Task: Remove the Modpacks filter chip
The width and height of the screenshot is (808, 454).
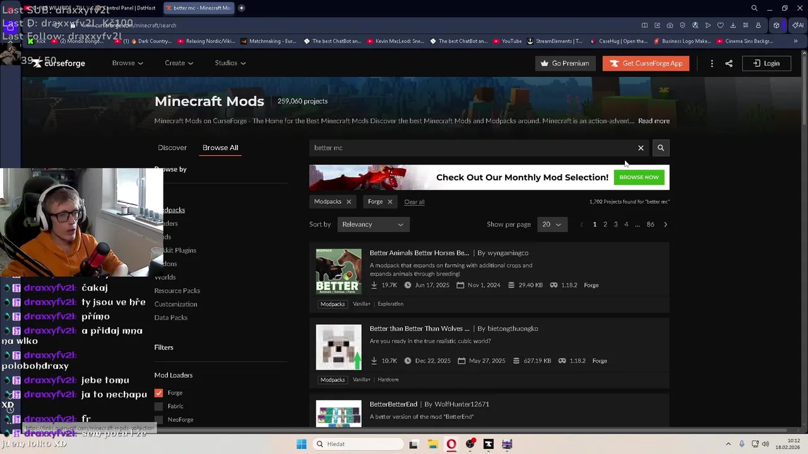Action: tap(348, 202)
